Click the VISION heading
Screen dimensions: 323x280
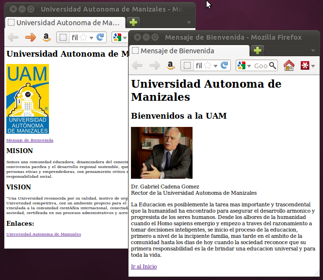click(x=18, y=187)
